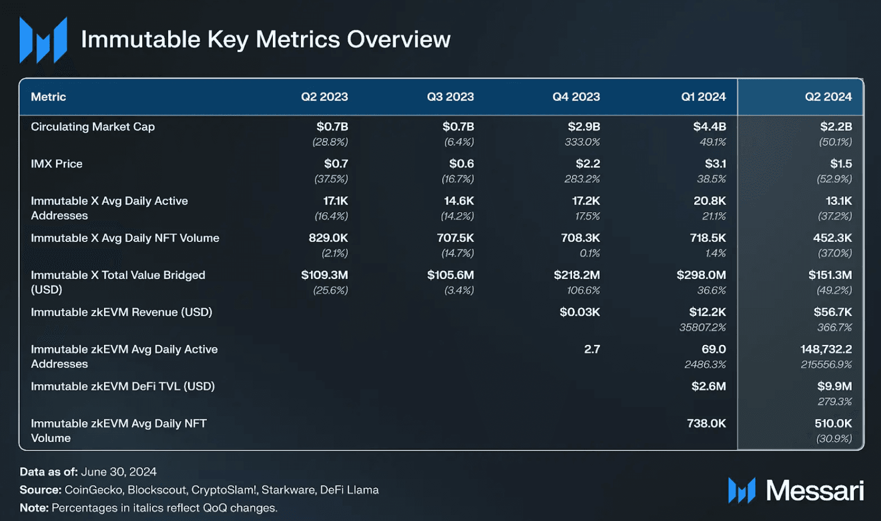Click 'Immutable X Total Value Bridged (USD)' label
The image size is (881, 521).
tap(118, 282)
